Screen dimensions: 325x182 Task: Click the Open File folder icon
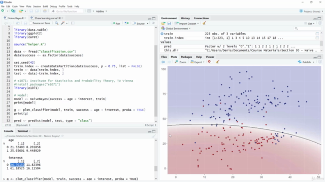tap(21, 11)
